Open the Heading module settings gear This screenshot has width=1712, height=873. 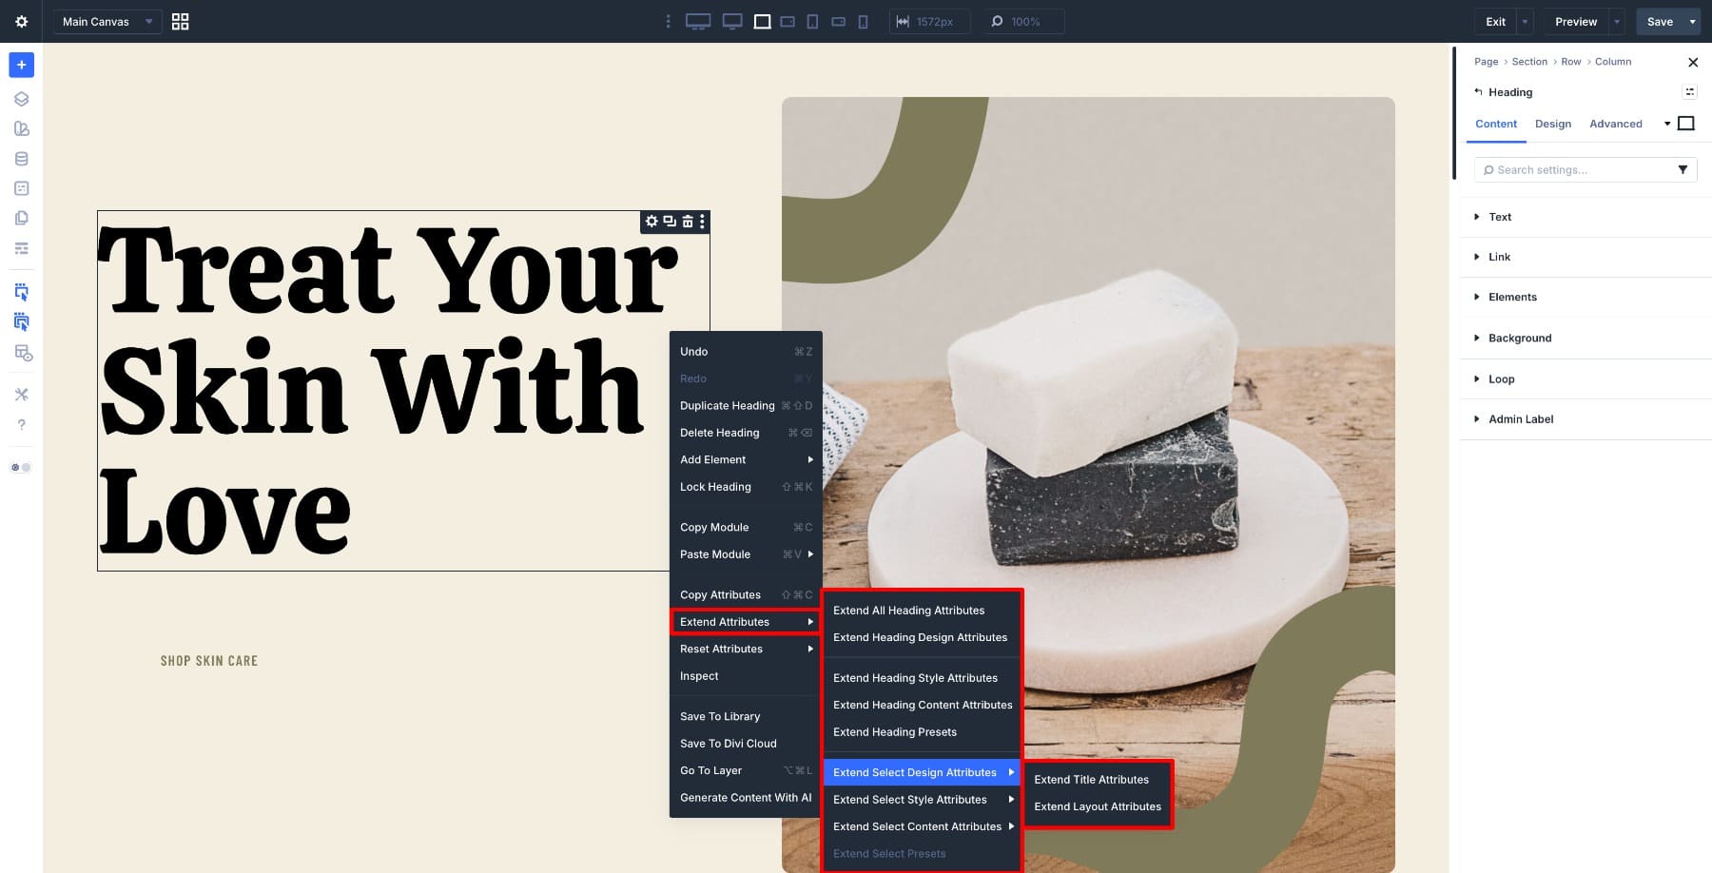pos(652,221)
